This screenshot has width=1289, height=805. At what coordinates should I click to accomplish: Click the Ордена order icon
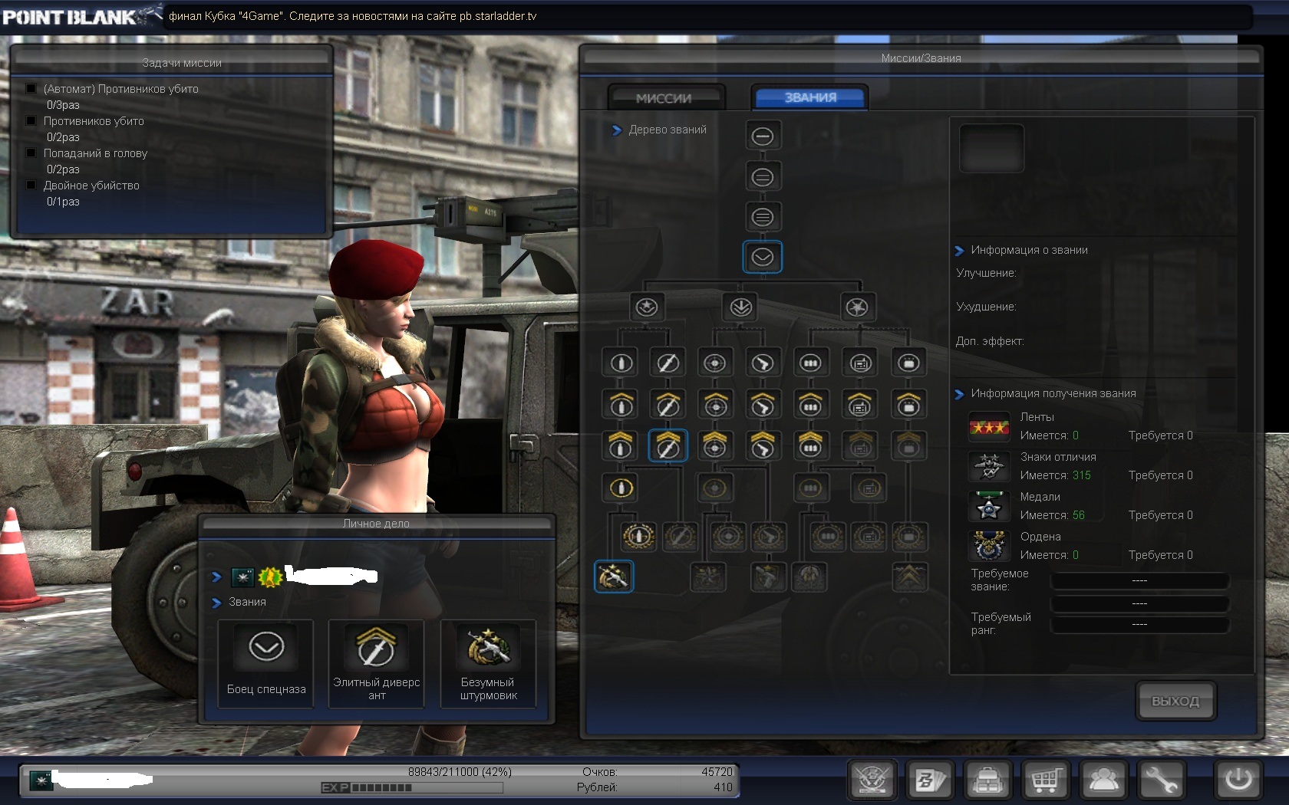click(989, 546)
